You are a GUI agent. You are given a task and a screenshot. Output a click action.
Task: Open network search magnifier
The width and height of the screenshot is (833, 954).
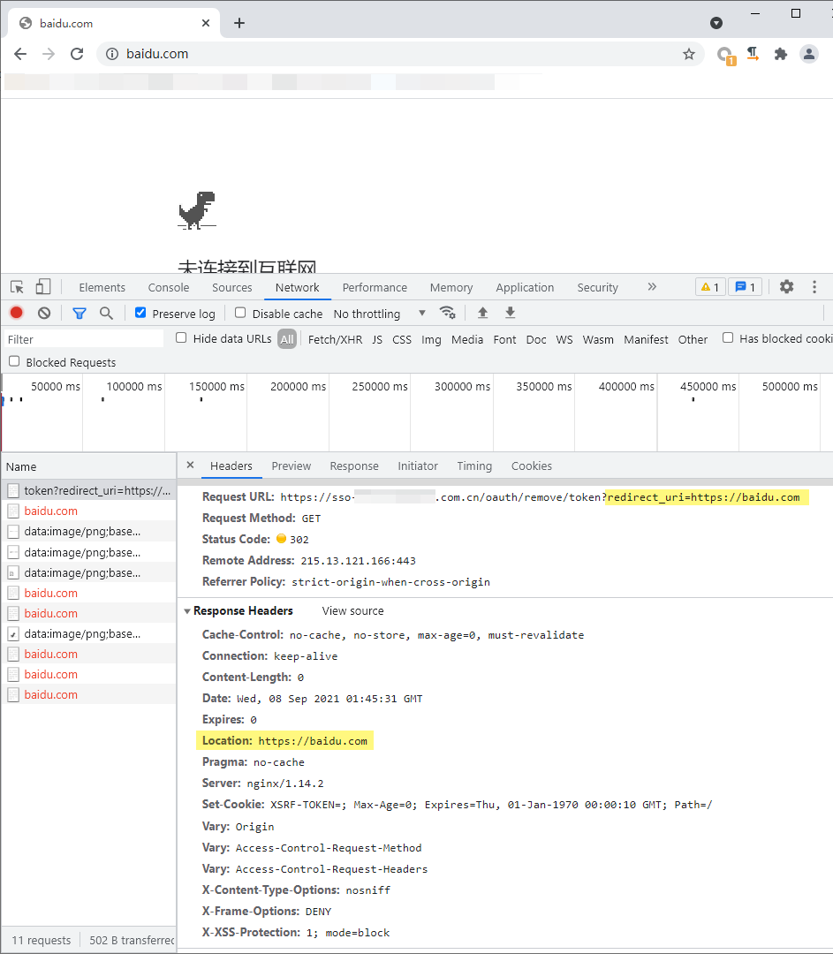[x=107, y=314]
